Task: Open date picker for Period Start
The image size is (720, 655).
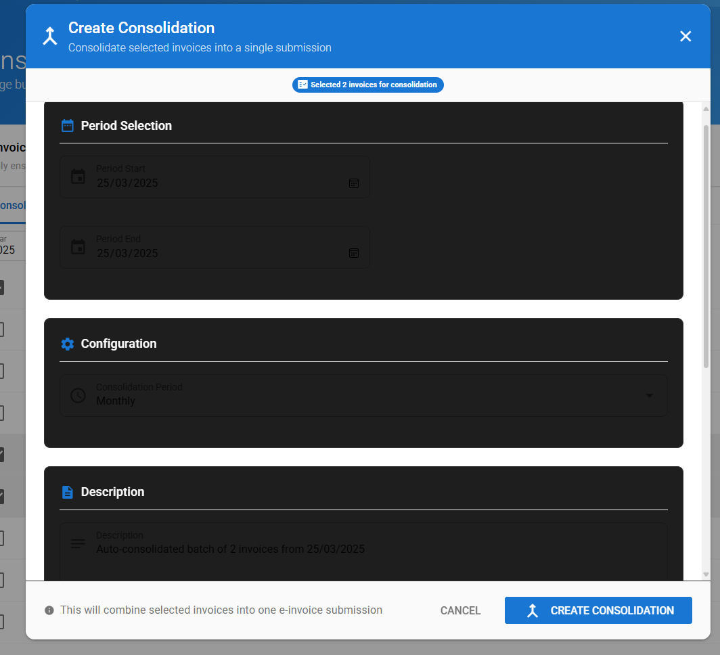Action: pyautogui.click(x=354, y=183)
